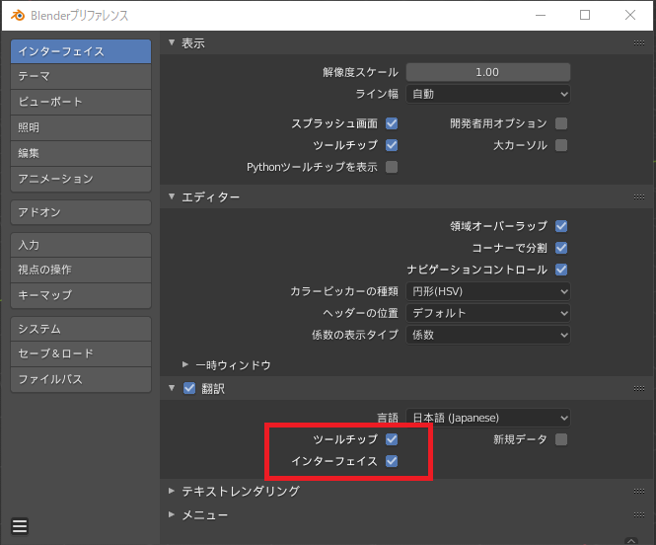The image size is (656, 545).
Task: Open 入力 tab
Action: [81, 245]
